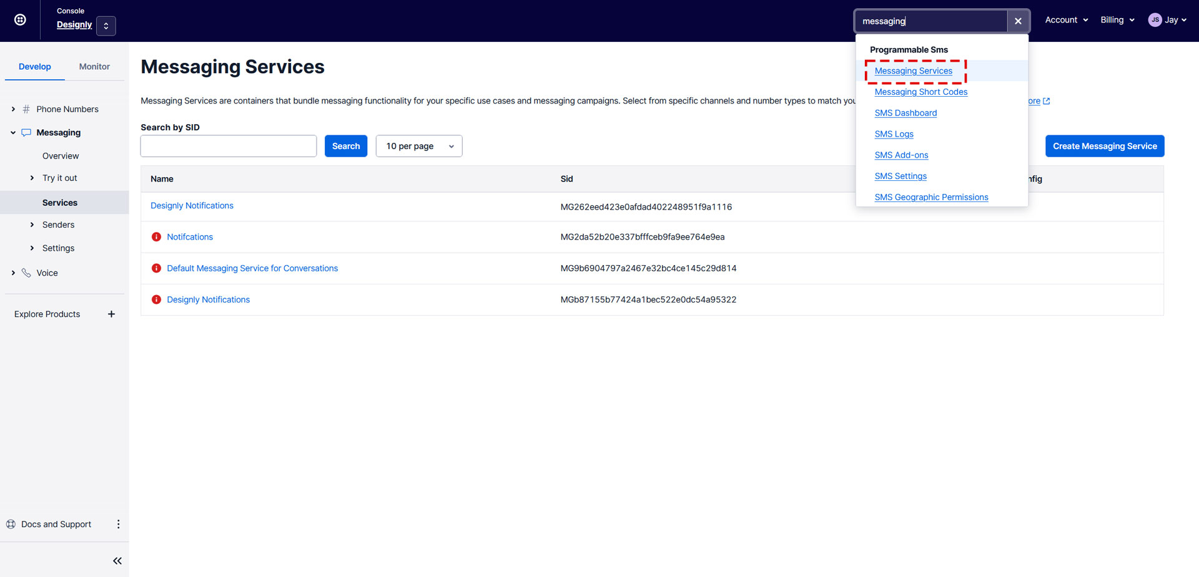The height and width of the screenshot is (577, 1199).
Task: Open the kebab menu beside Docs and Support
Action: [119, 524]
